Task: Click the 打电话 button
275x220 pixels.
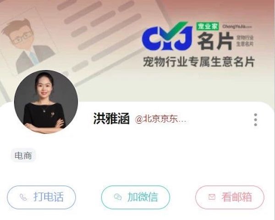Action: tap(41, 198)
